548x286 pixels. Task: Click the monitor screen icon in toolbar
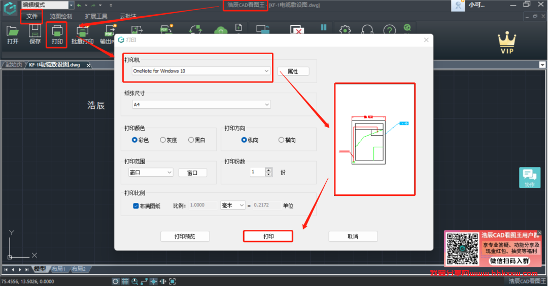tap(263, 29)
